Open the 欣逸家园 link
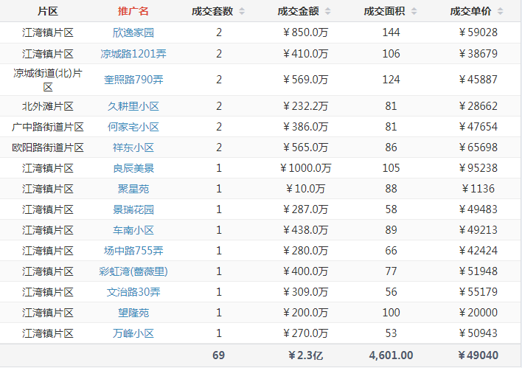522x368 pixels. pyautogui.click(x=133, y=32)
